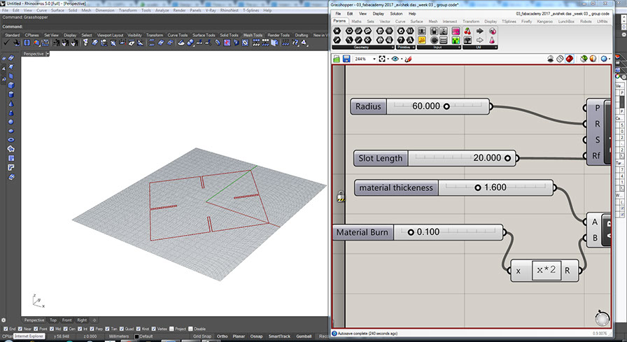
Task: Click the orange document preview settings sphere
Action: pyautogui.click(x=593, y=59)
